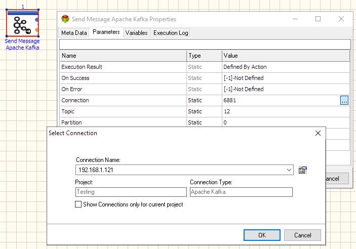
Task: Click the Project field showing Testing
Action: [x=131, y=192]
